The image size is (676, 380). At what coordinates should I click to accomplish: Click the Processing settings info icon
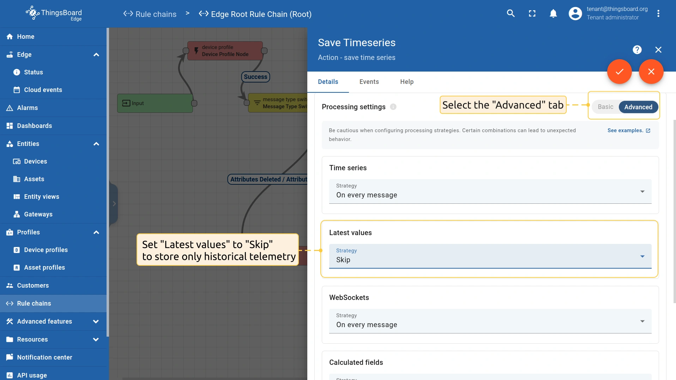(x=393, y=107)
